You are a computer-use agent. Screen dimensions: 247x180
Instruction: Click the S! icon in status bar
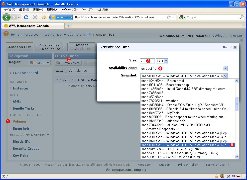point(228,176)
